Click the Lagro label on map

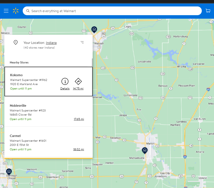click(x=128, y=27)
